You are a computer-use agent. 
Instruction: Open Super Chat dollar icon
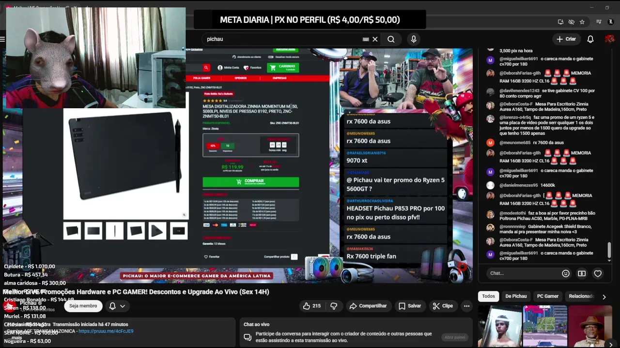click(582, 274)
